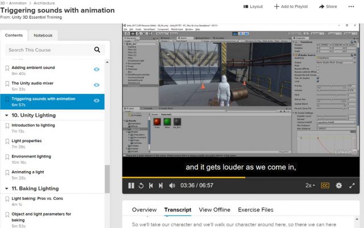This screenshot has height=228, width=364.
Task: Collapse the 11. Baking Lighting section
Action: click(x=6, y=189)
